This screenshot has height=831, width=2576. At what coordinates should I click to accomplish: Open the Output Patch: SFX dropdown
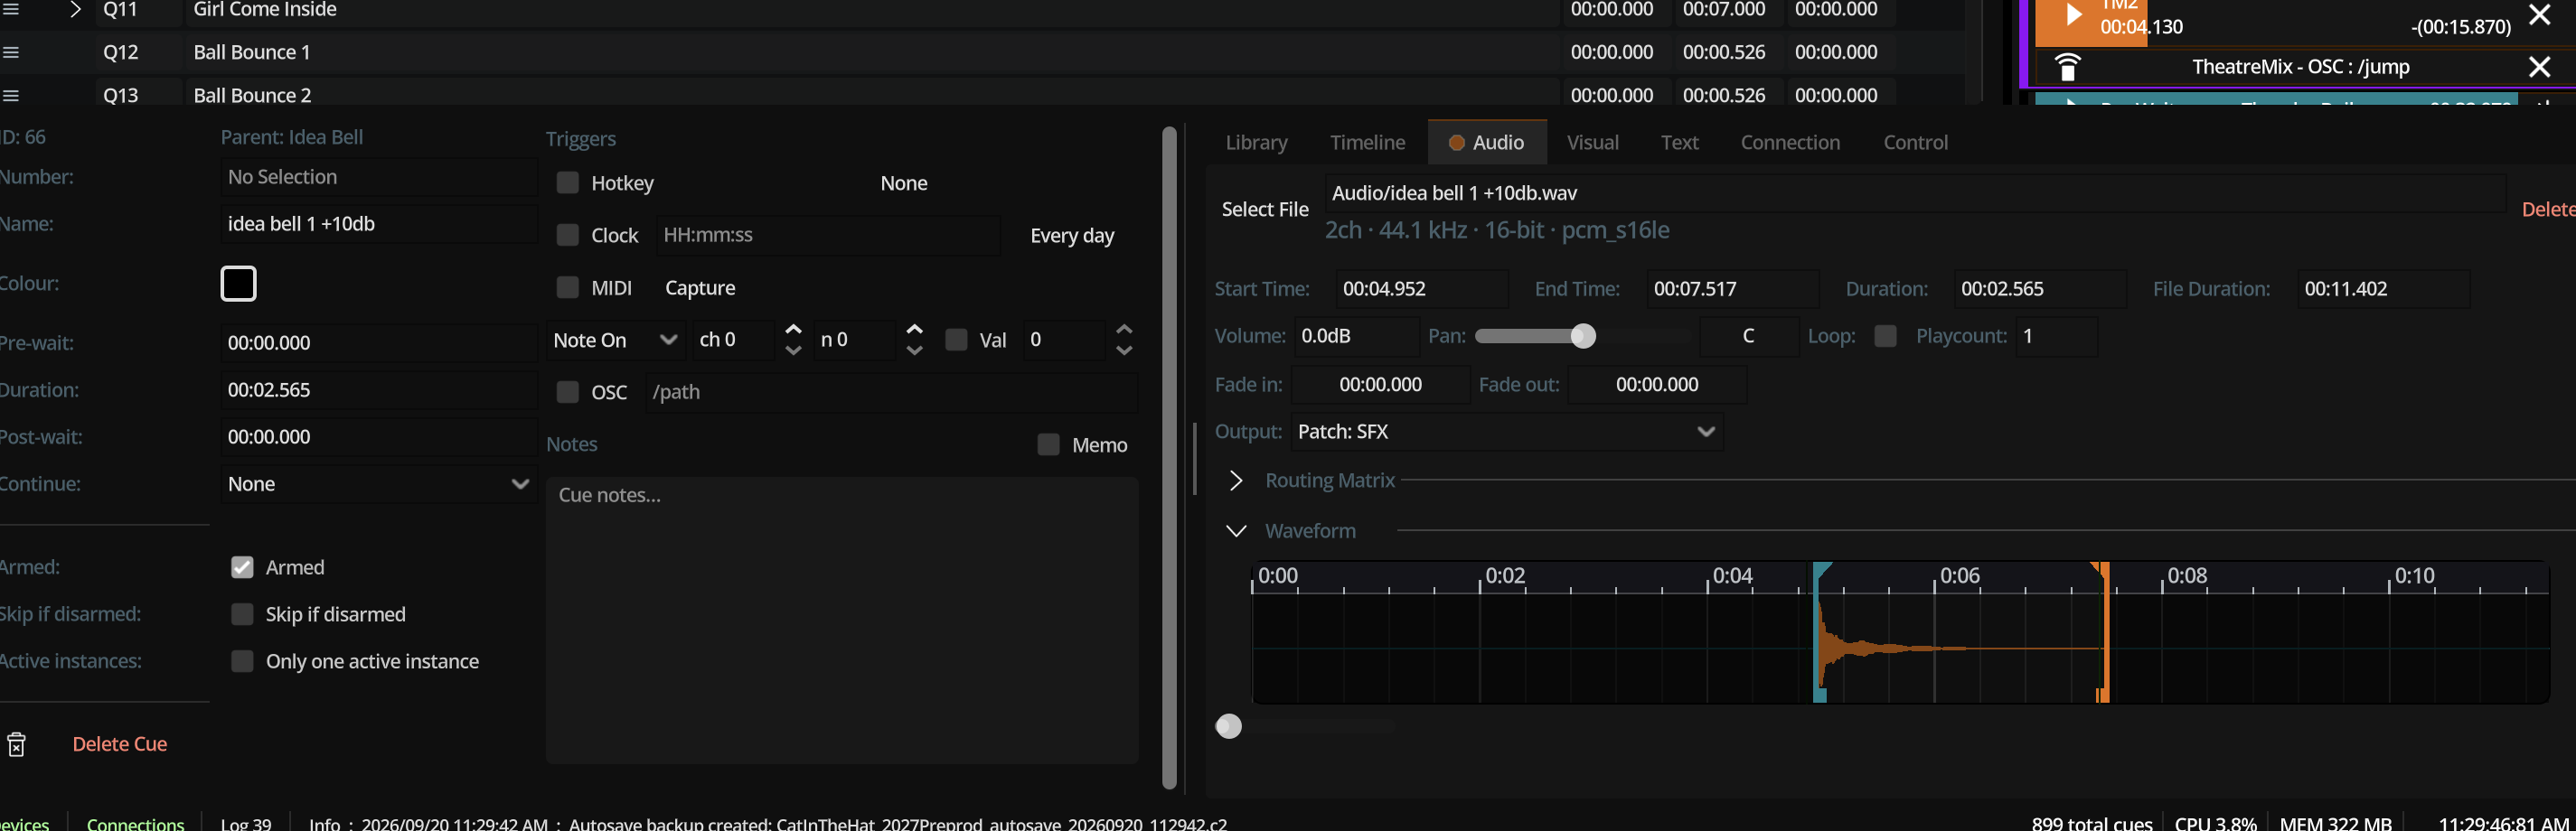1506,432
